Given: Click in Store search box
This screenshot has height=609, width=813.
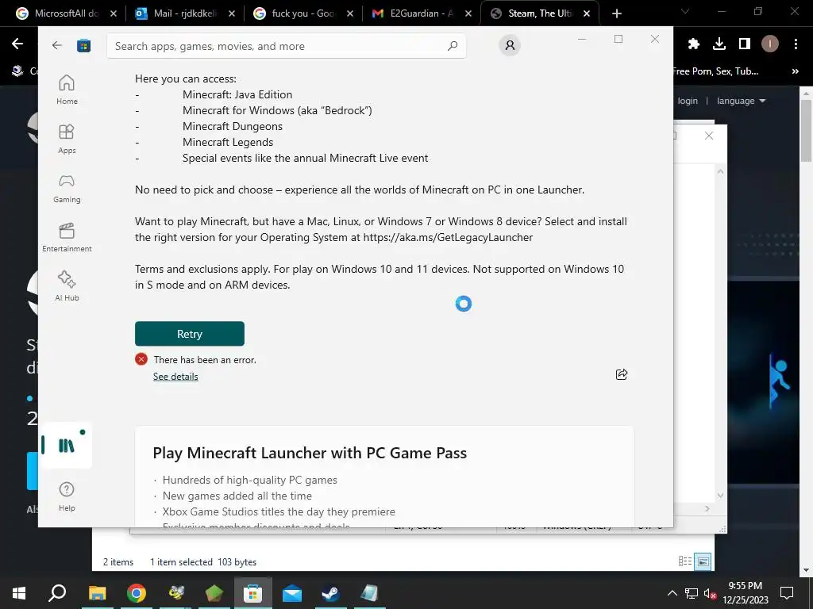Looking at the screenshot, I should click(x=286, y=45).
